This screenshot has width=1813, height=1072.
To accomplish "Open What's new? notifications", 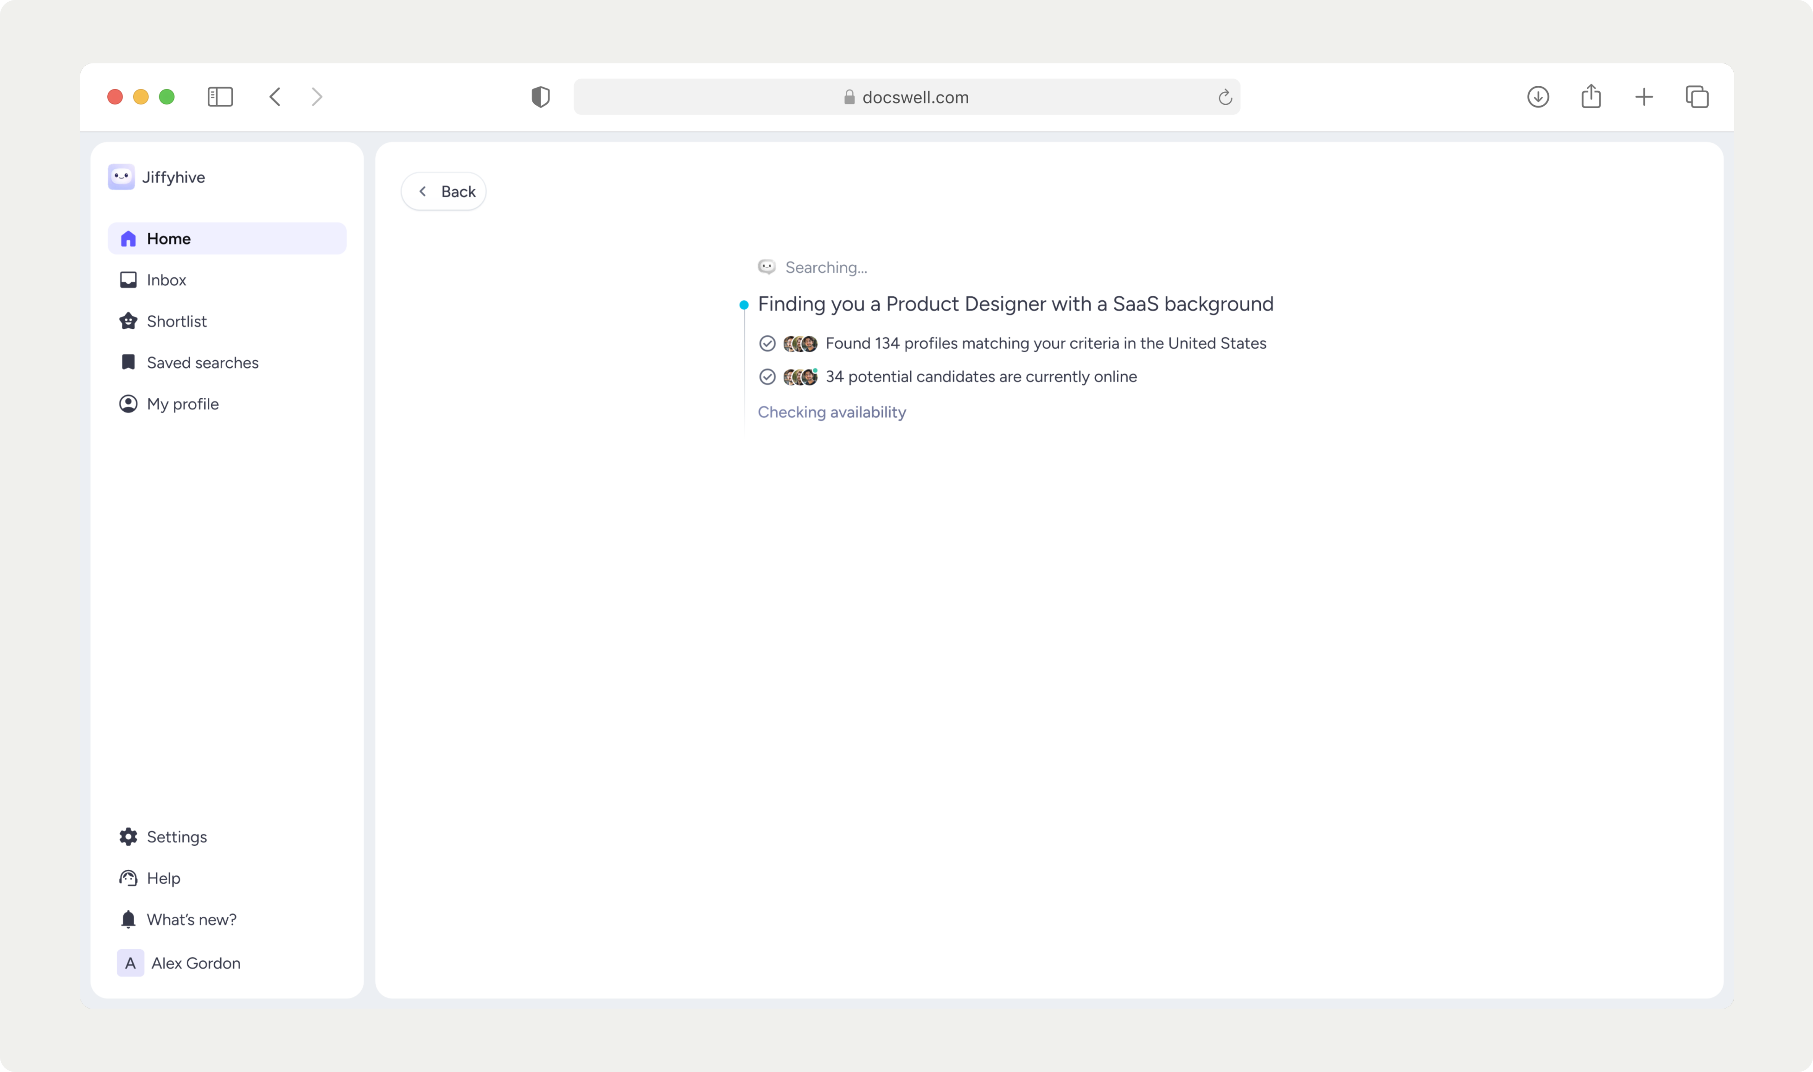I will pyautogui.click(x=227, y=919).
